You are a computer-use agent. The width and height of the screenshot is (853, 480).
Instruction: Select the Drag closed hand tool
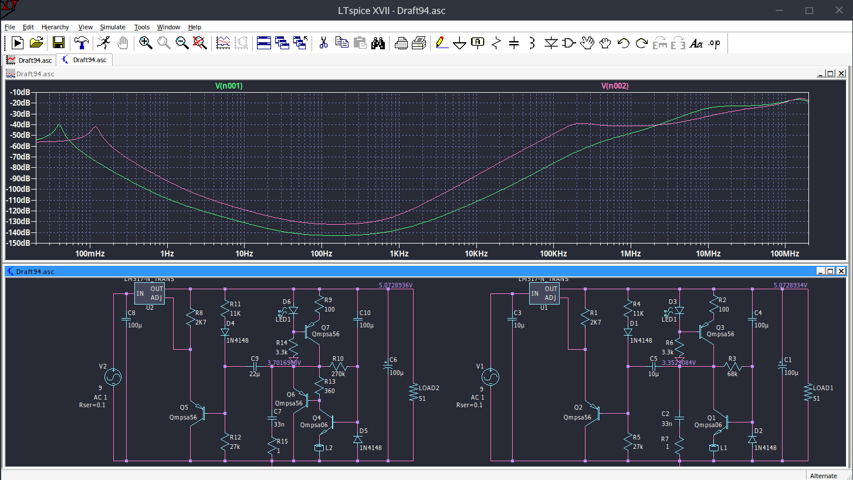605,43
